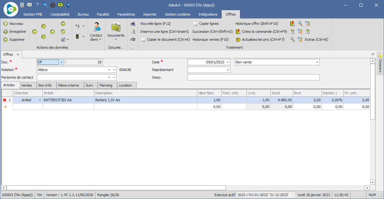Open the Personne de contact dropdown arrow
The height and width of the screenshot is (199, 384).
click(x=109, y=77)
